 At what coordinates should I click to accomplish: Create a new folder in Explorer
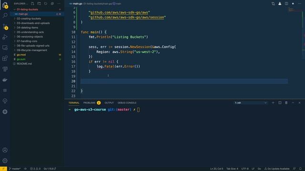pyautogui.click(x=39, y=3)
